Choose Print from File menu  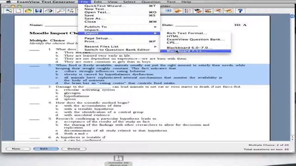click(x=119, y=41)
